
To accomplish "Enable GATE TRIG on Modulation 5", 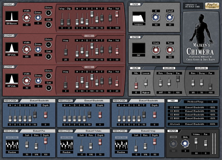I will pyautogui.click(x=66, y=137).
